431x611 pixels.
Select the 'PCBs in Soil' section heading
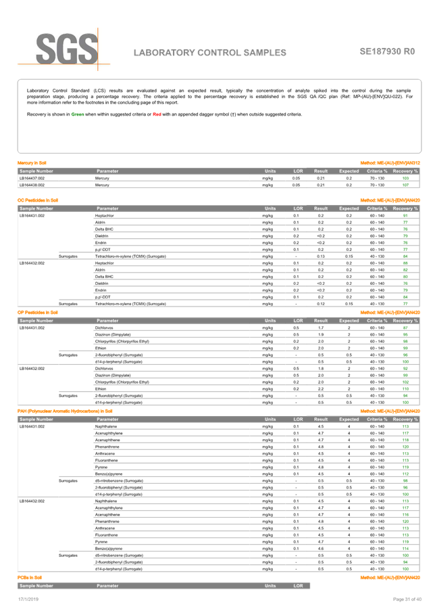[30, 577]
